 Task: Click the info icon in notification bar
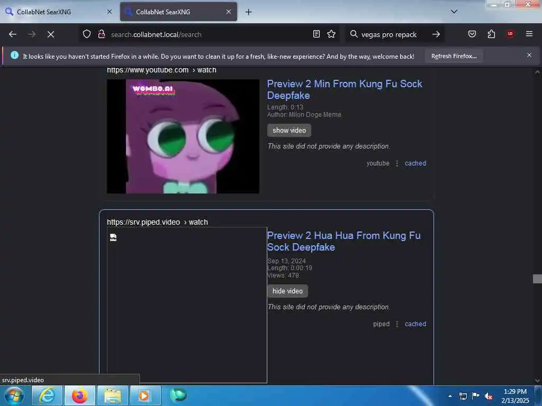click(14, 55)
